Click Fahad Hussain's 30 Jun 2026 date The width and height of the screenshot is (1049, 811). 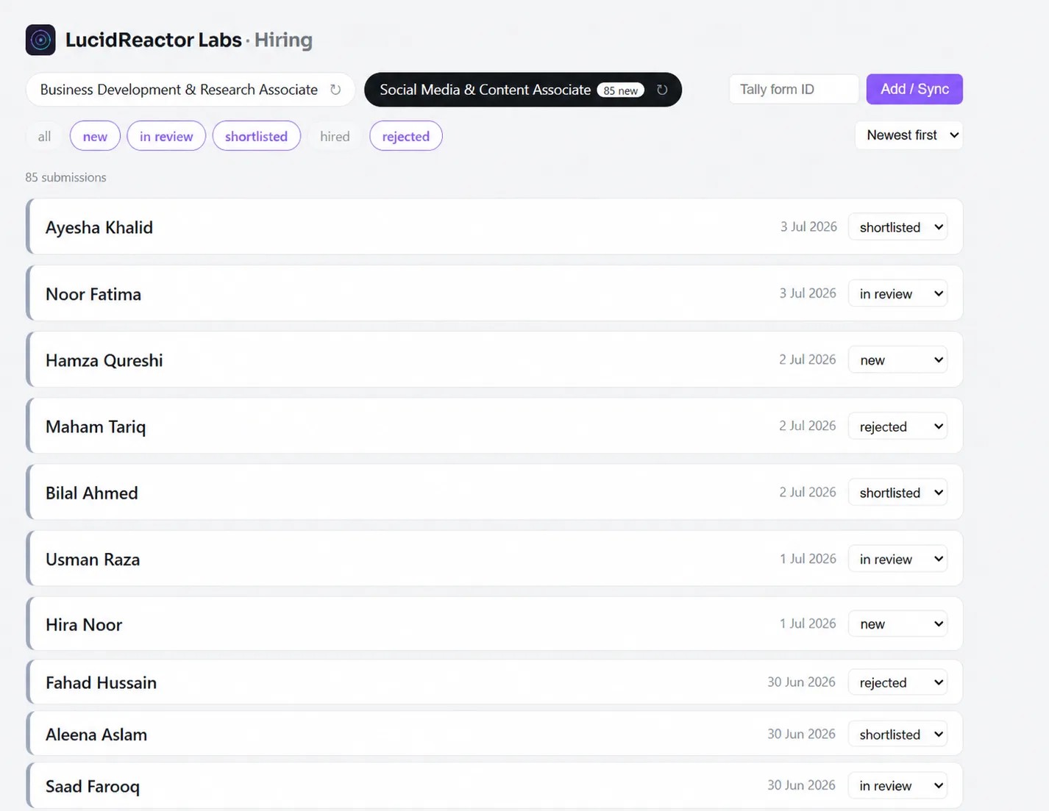click(801, 682)
